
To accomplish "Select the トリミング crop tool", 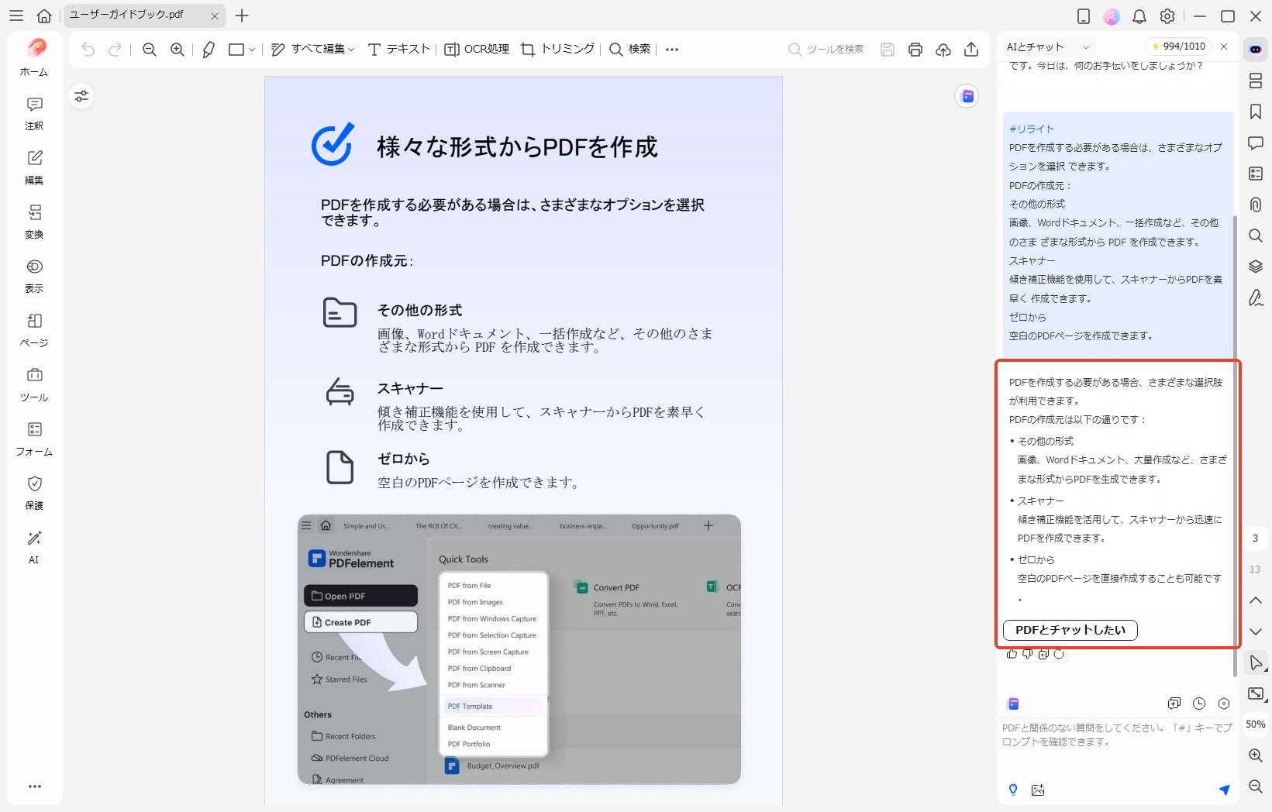I will tap(557, 49).
